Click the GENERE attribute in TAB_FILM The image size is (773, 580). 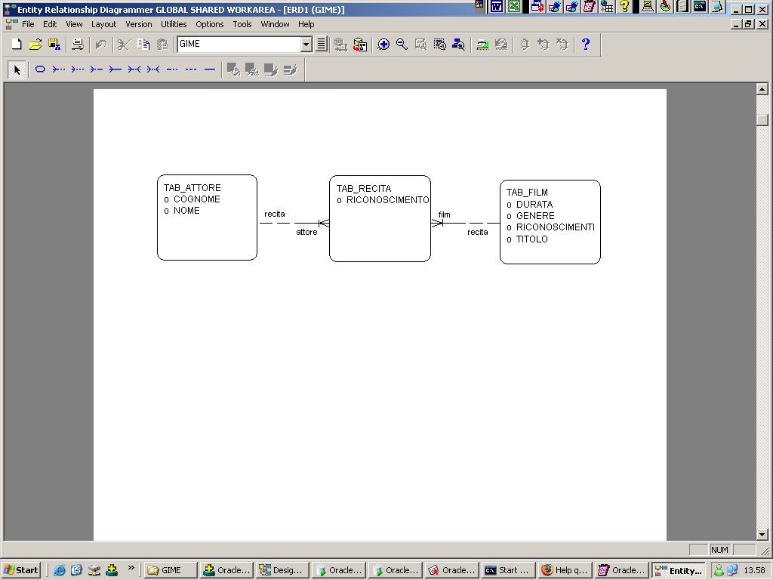coord(535,216)
